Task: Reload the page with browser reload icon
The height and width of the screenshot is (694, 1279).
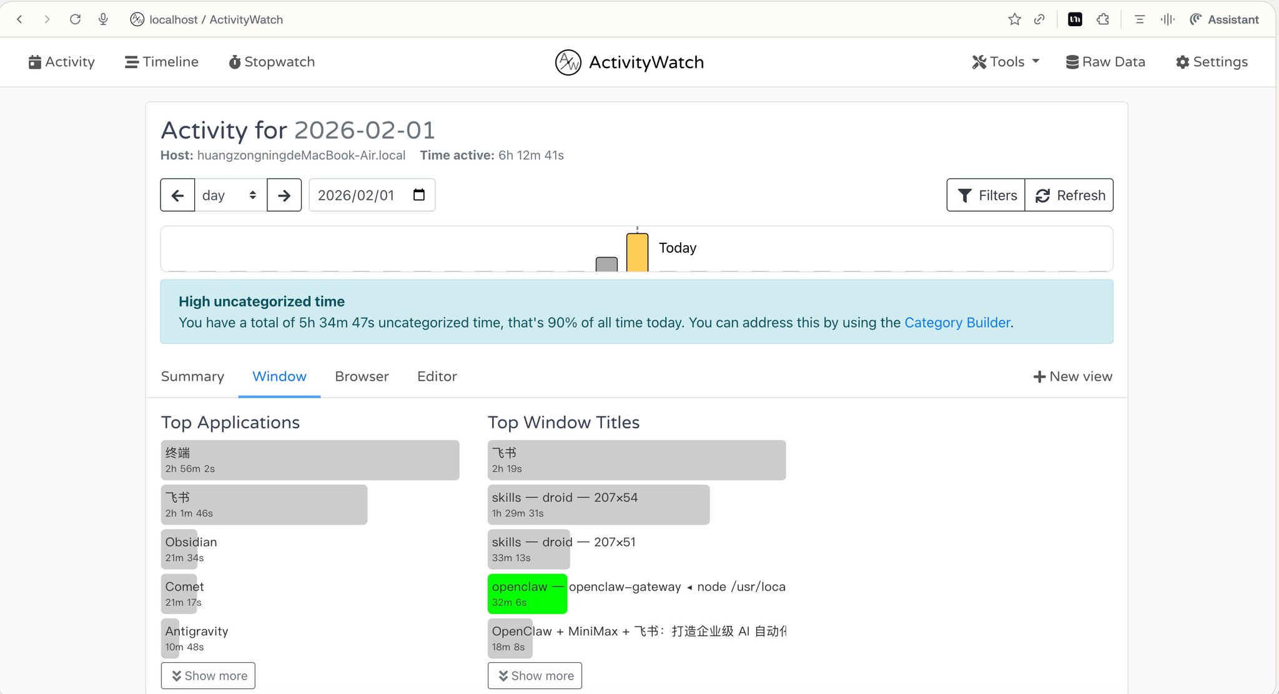Action: point(75,19)
